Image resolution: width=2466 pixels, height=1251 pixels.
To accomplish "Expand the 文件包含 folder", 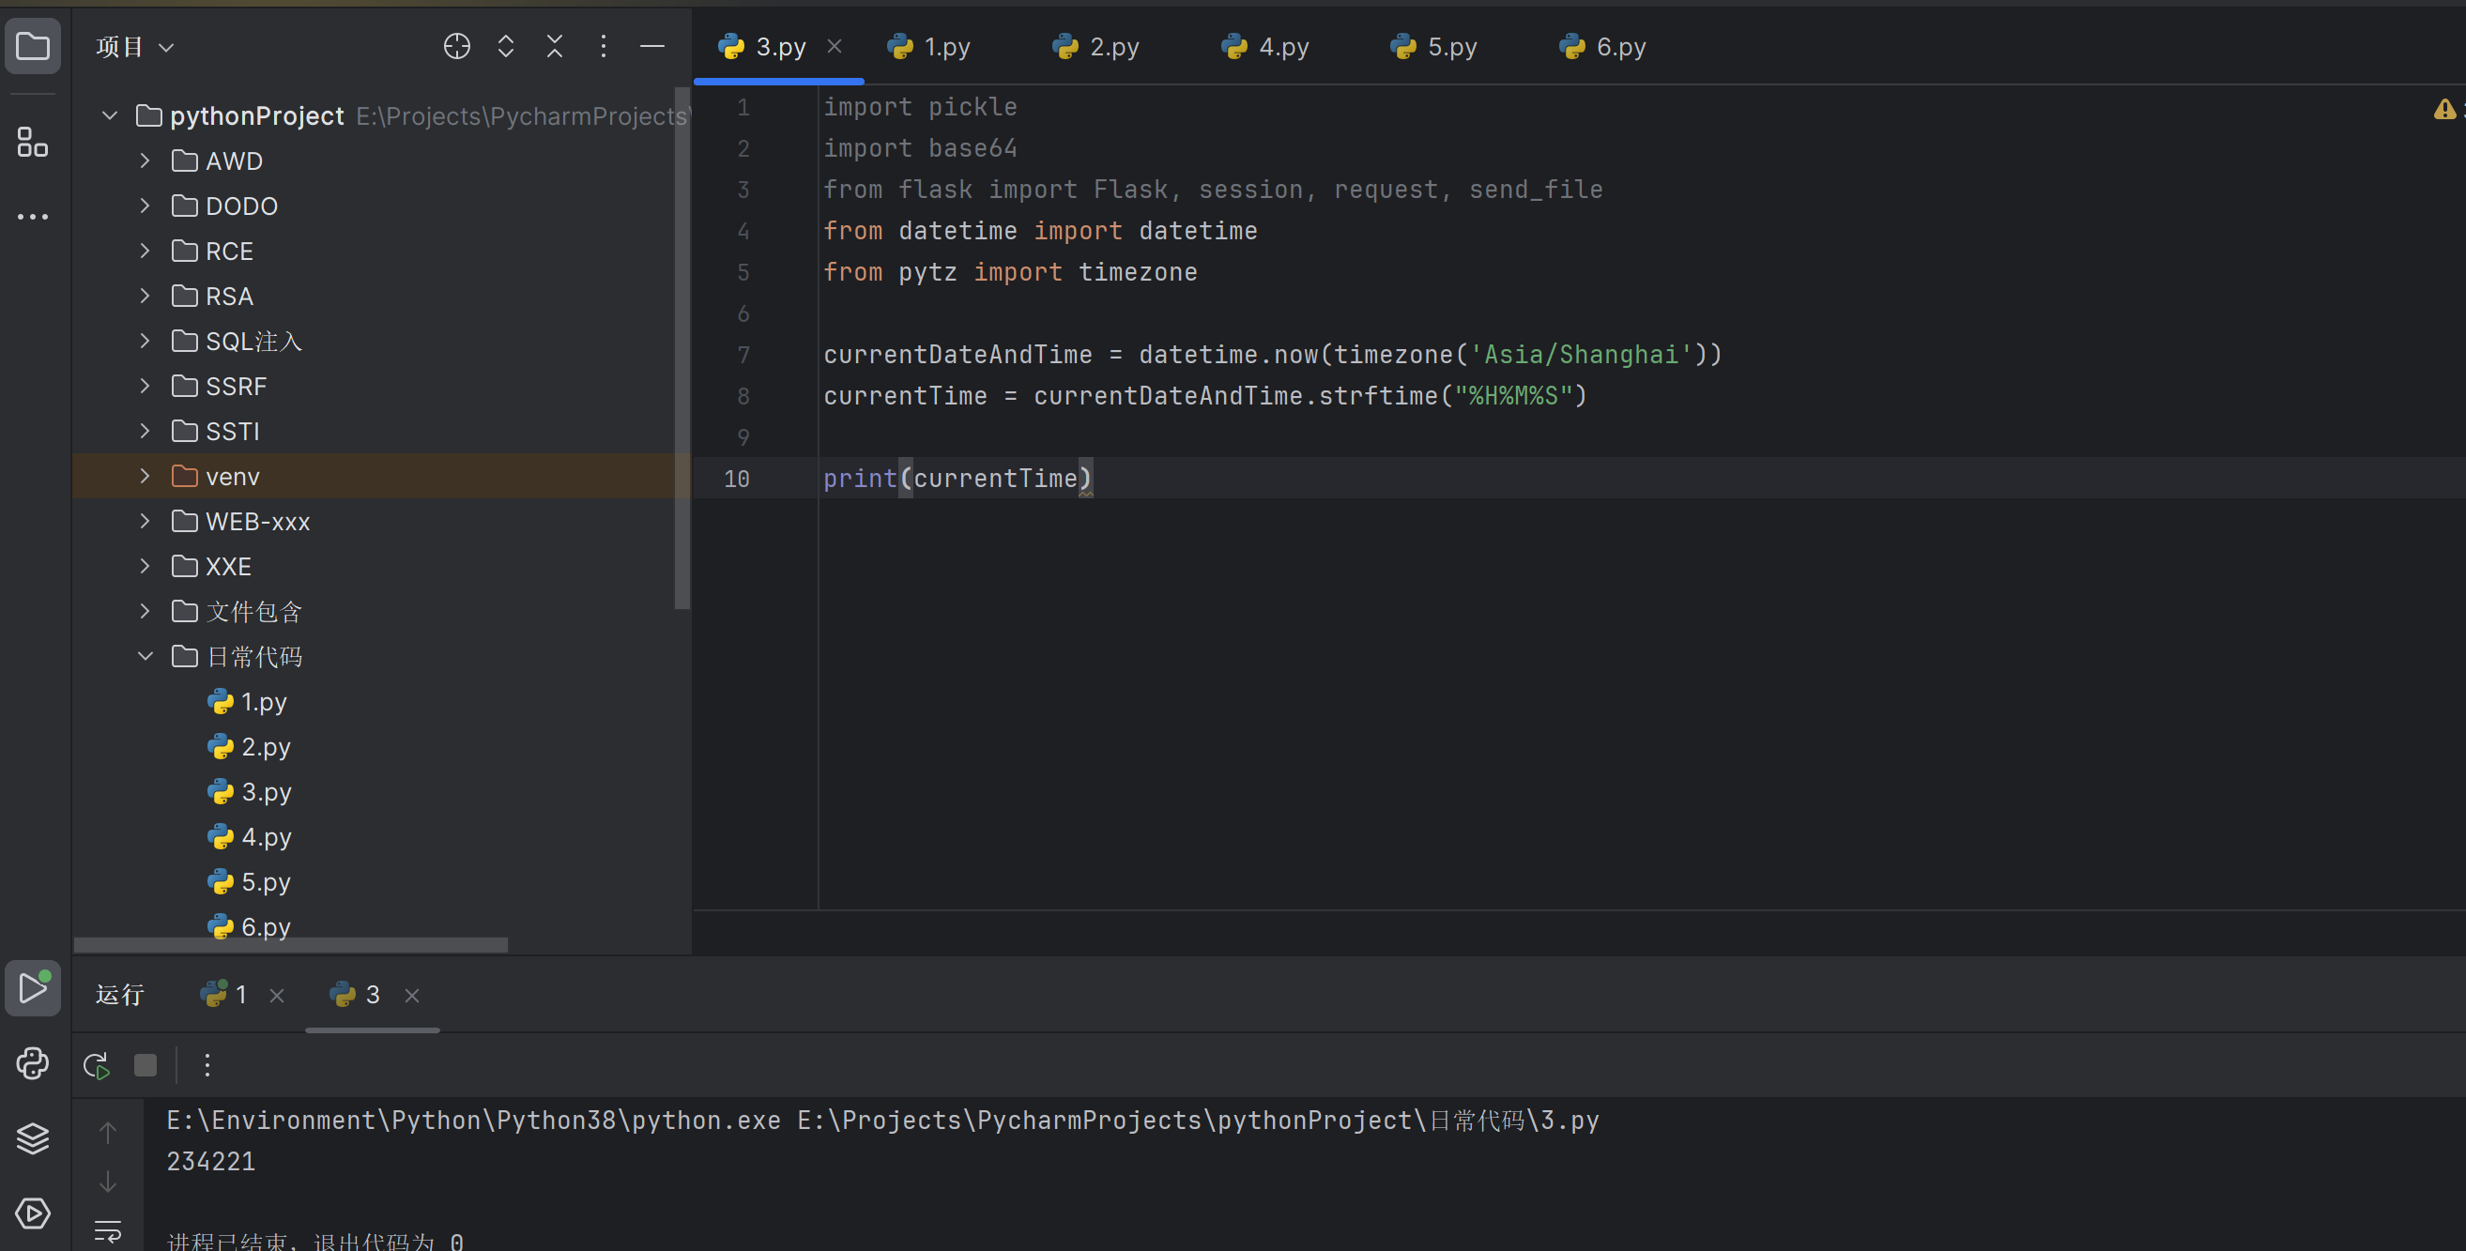I will click(x=145, y=611).
